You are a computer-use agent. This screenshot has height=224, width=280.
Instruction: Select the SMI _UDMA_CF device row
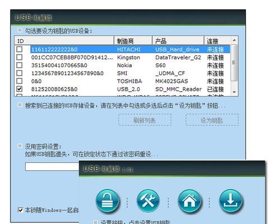tap(122, 73)
